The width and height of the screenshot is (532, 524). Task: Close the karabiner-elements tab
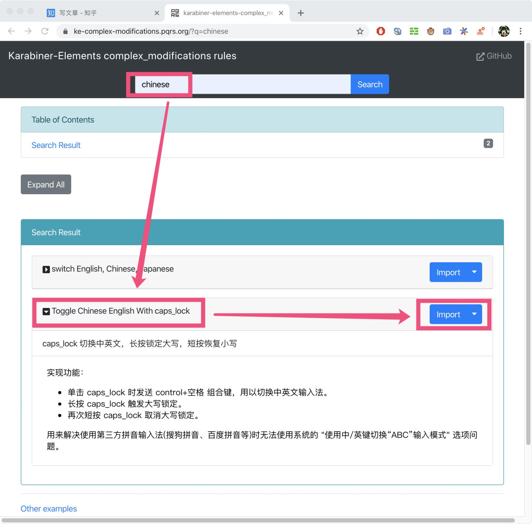[281, 13]
